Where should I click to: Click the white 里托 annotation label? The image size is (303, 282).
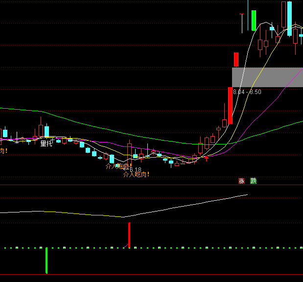[46, 143]
